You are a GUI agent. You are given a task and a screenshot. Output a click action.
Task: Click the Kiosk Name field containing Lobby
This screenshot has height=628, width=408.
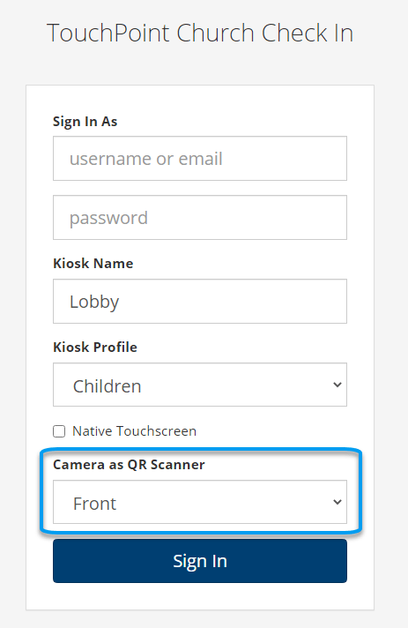(200, 301)
